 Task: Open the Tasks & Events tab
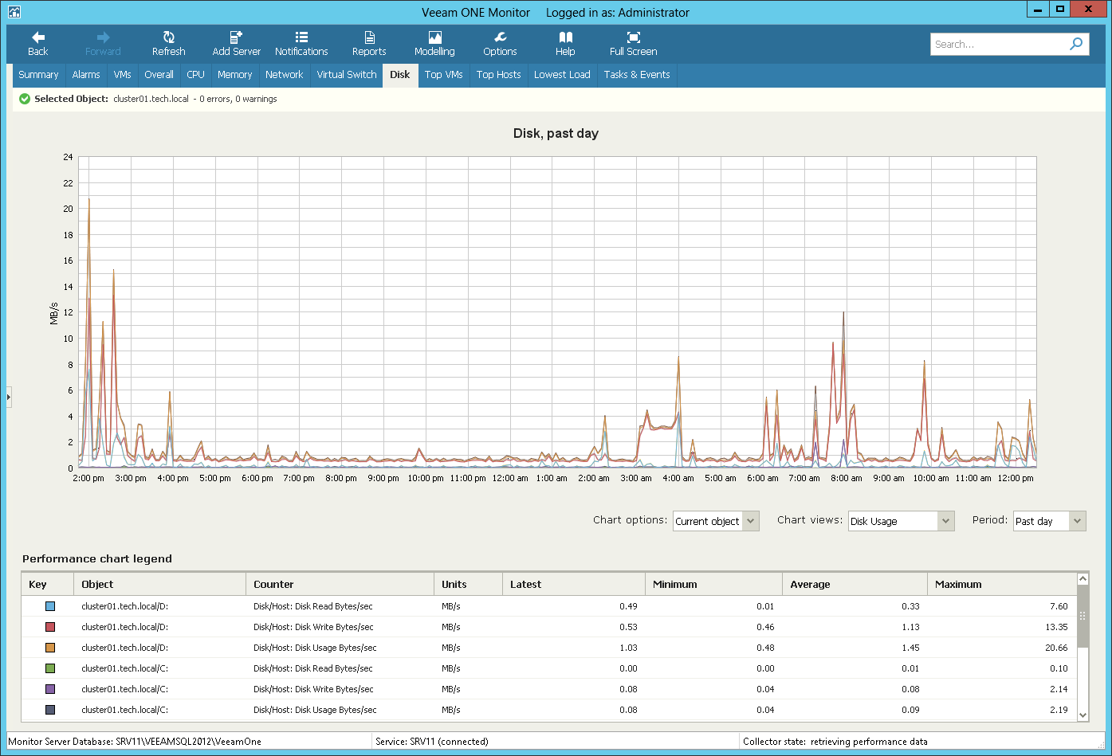pos(637,75)
